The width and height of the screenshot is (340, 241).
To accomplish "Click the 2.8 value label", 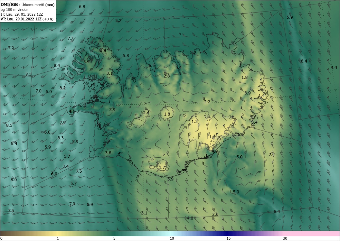I will point(167,76).
